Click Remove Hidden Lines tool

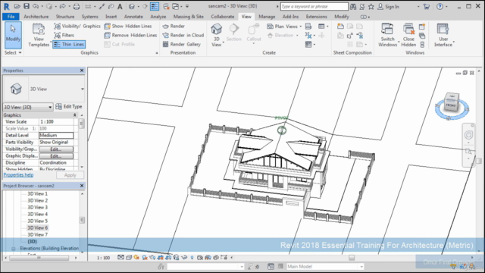130,36
